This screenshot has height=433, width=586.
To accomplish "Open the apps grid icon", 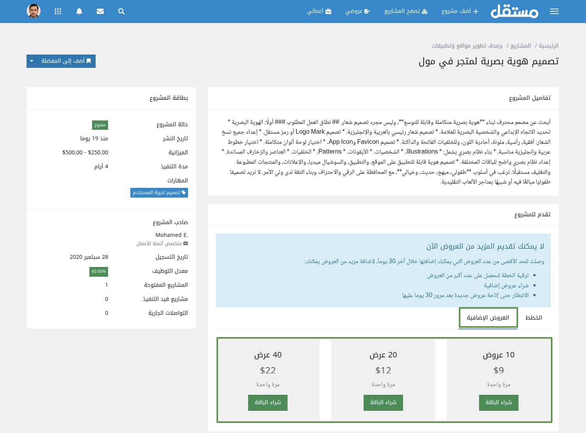I will 58,11.
